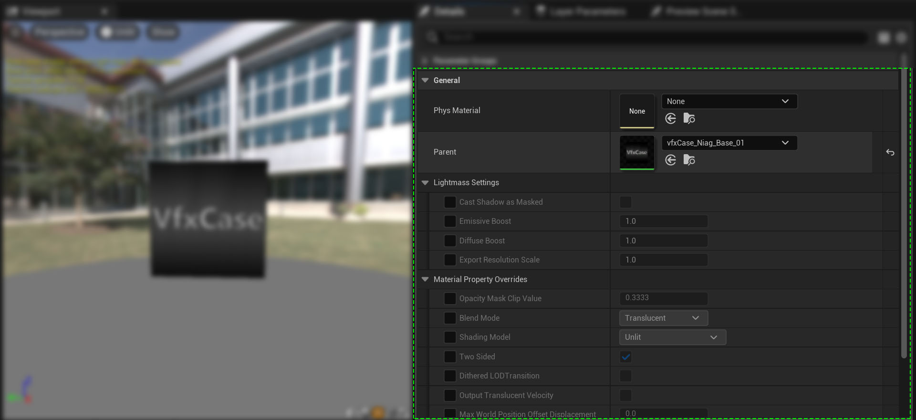Click the "Output Translucent Velocity" label text

506,395
